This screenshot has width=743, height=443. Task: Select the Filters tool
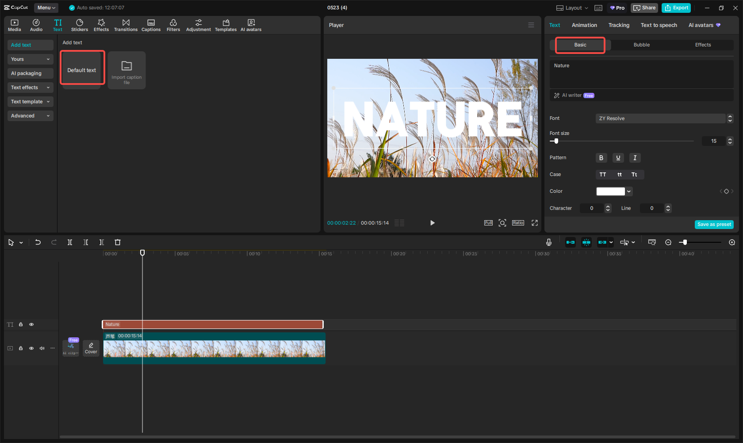coord(173,24)
